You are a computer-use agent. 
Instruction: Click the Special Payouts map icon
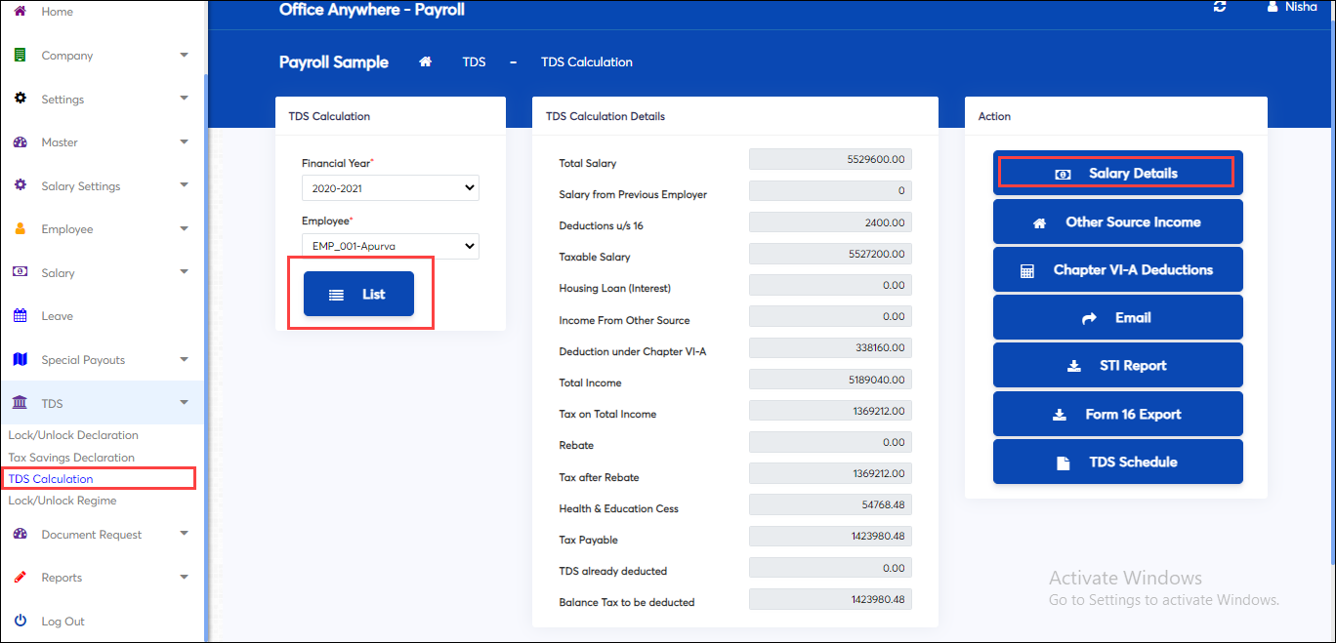pos(21,359)
